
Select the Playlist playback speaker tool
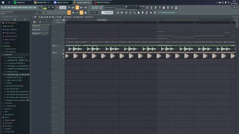point(60,17)
